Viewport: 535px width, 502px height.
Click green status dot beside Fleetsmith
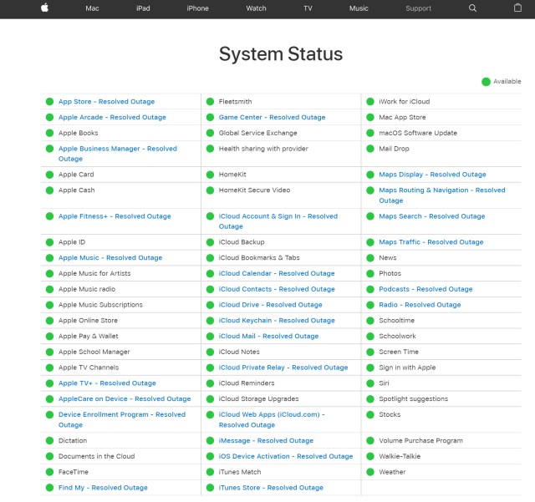coord(210,102)
